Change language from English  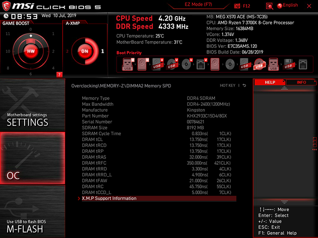coord(288,5)
